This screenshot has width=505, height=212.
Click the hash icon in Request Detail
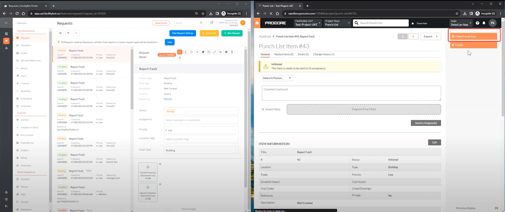point(197,52)
